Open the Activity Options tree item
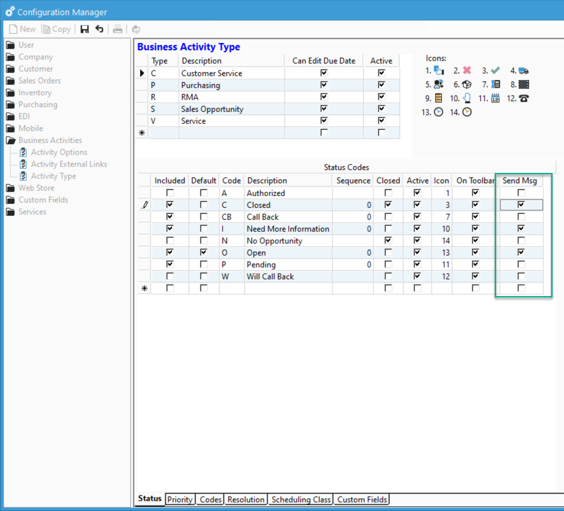 (59, 152)
